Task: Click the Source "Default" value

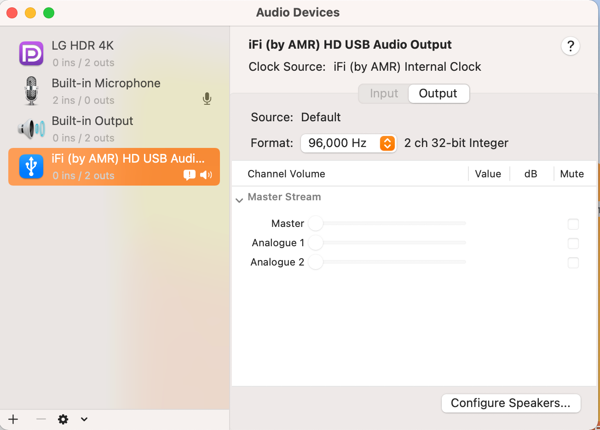Action: pos(321,117)
